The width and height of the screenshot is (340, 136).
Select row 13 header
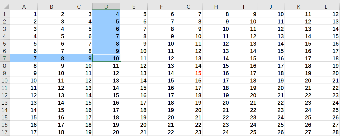point(5,103)
